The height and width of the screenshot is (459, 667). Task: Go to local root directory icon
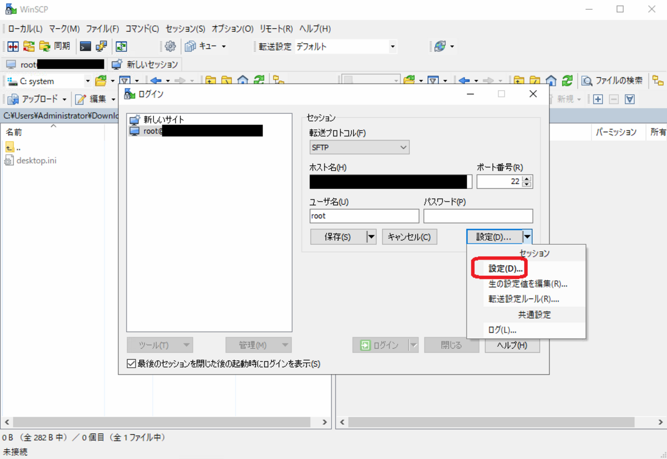click(226, 81)
